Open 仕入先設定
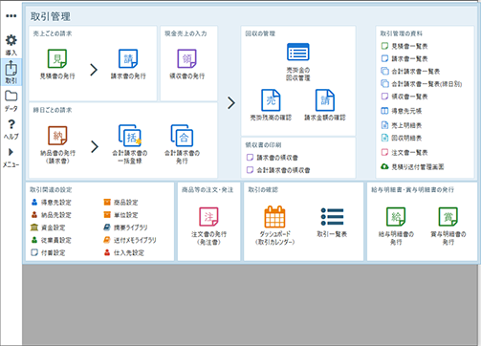This screenshot has width=481, height=346. 124,252
